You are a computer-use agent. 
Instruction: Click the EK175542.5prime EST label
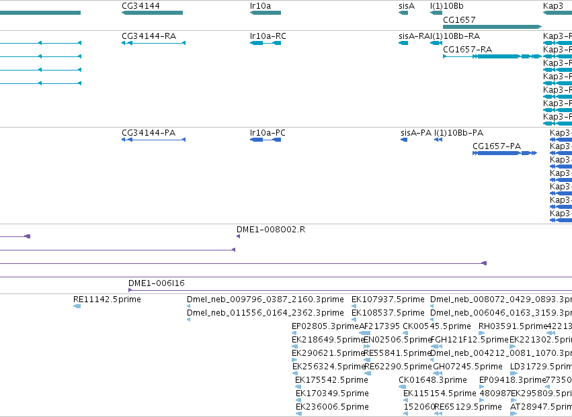point(331,380)
